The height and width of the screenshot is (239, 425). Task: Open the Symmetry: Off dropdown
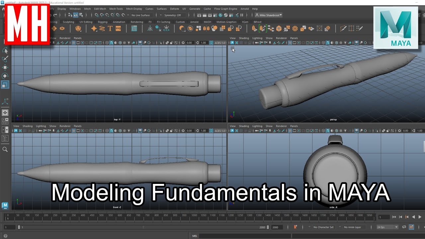[175, 15]
